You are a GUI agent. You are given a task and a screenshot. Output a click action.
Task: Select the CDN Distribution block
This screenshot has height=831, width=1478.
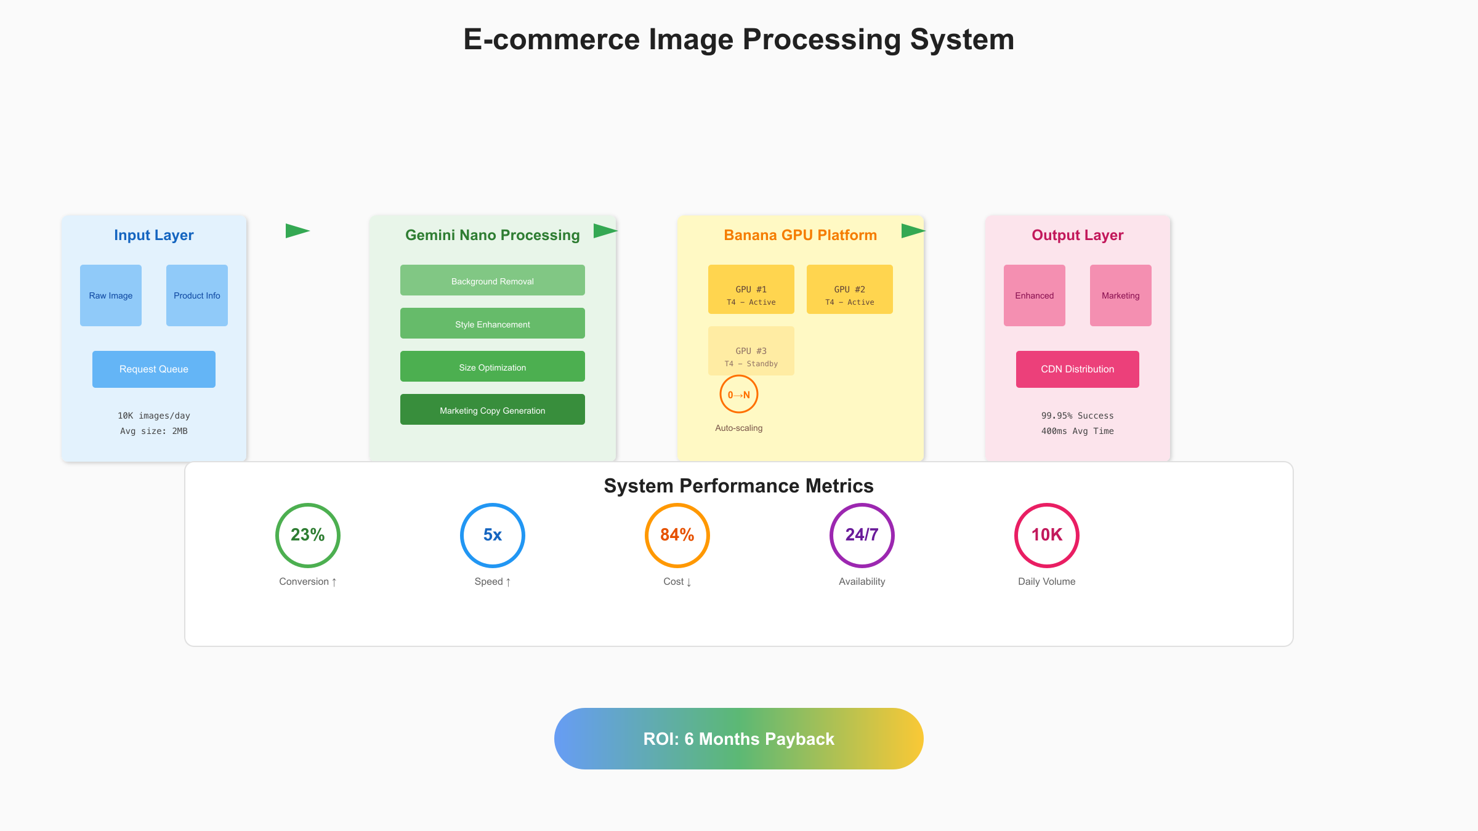[1078, 369]
